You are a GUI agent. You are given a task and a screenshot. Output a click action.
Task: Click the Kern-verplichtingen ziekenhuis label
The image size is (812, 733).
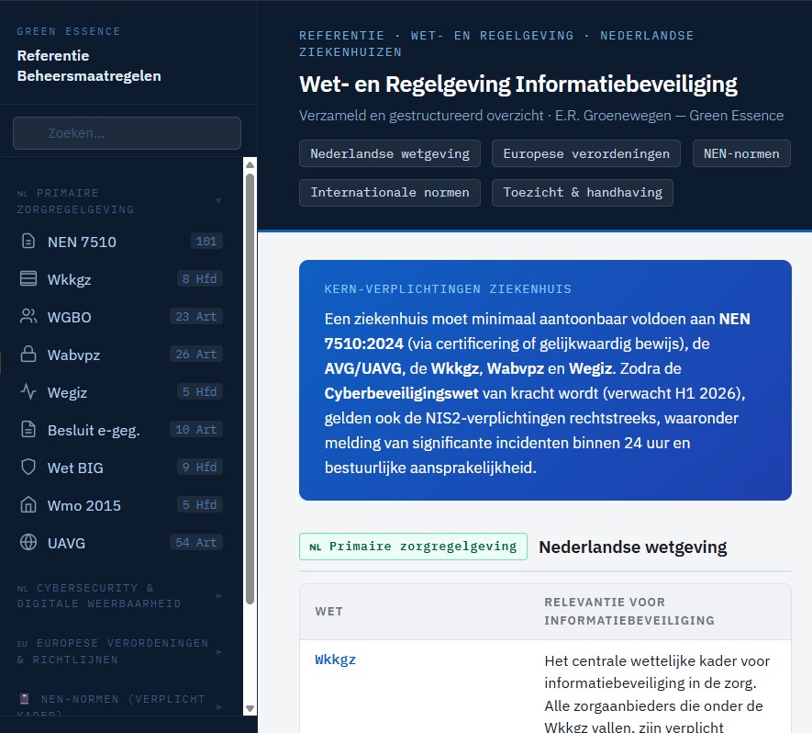(x=448, y=288)
